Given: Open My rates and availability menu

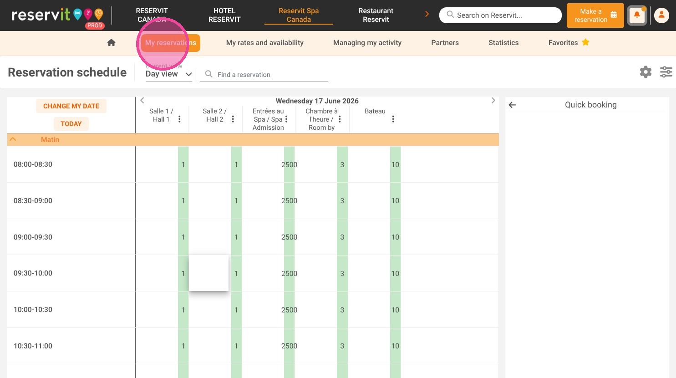Looking at the screenshot, I should click(x=265, y=43).
